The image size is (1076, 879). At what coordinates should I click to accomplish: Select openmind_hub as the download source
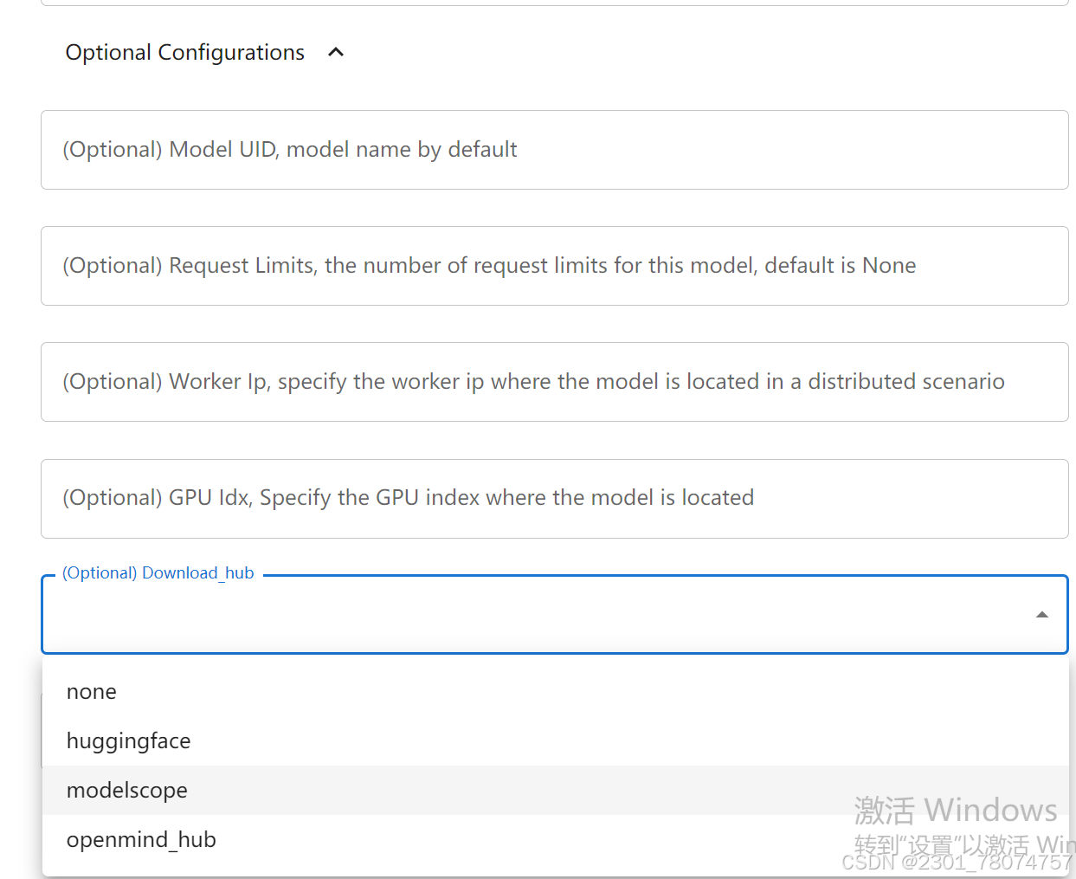pos(141,839)
